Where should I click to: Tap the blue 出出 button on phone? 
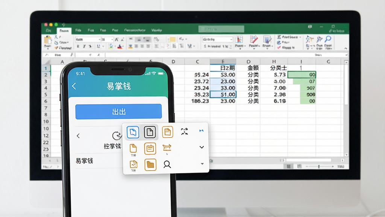pyautogui.click(x=118, y=112)
